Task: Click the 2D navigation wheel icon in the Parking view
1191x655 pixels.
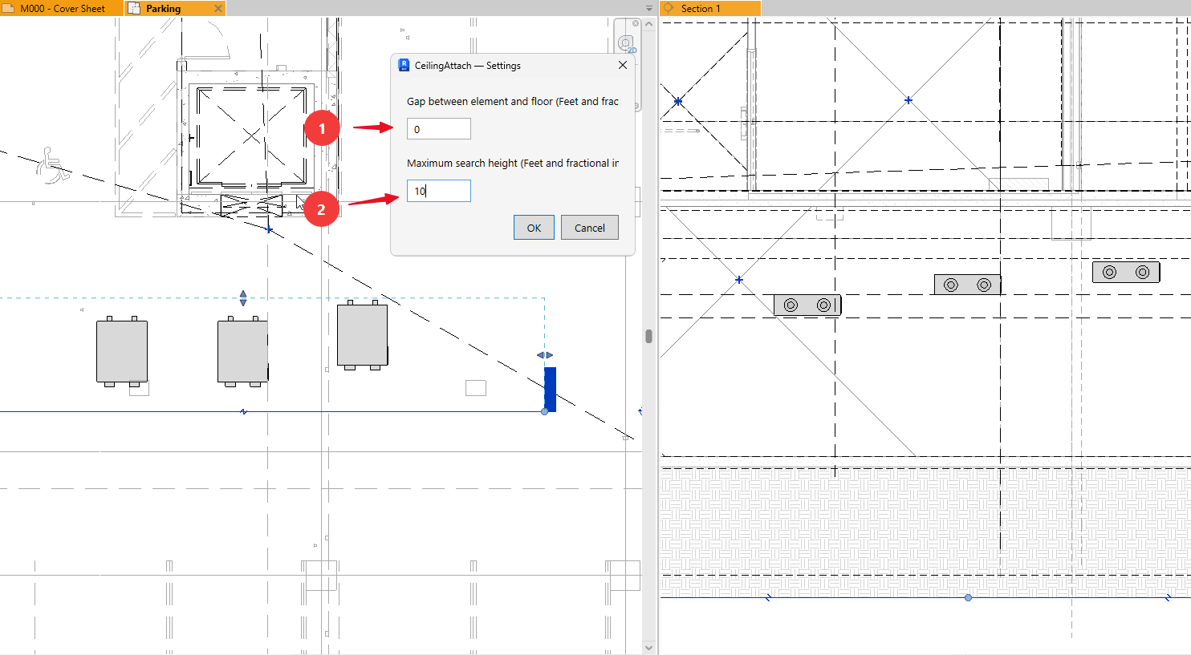Action: [626, 43]
